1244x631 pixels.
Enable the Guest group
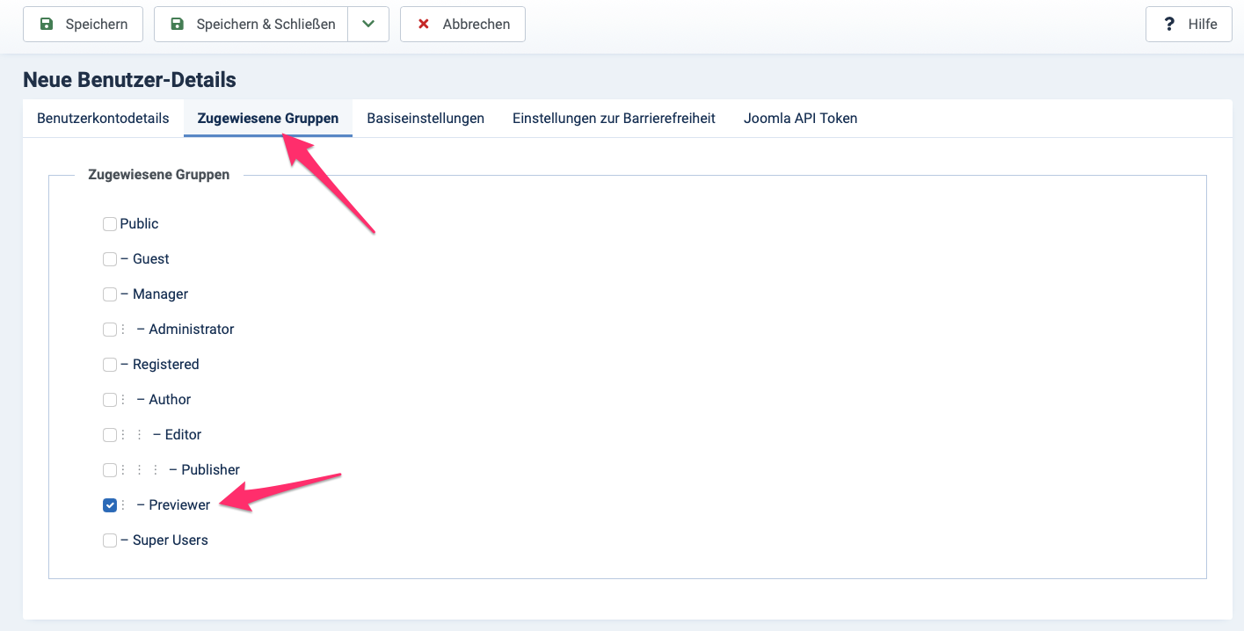pyautogui.click(x=109, y=258)
